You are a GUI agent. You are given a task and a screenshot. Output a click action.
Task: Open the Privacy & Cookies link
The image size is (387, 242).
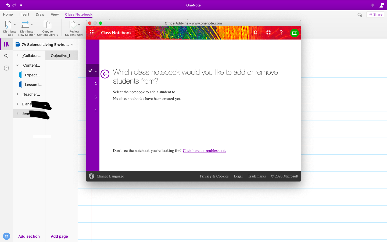(214, 176)
